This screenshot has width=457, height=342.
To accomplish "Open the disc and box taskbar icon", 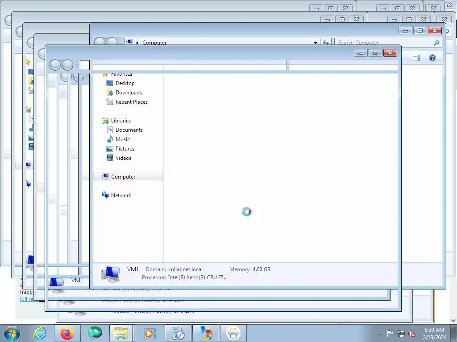I will [x=178, y=333].
